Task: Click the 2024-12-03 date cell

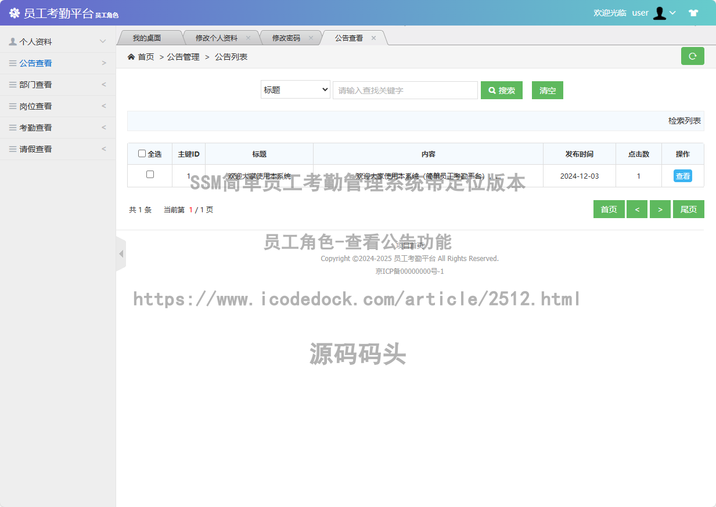Action: pyautogui.click(x=580, y=176)
